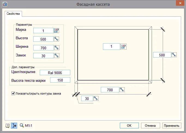Click the Марка input field
The image size is (186, 133).
[x=43, y=31]
